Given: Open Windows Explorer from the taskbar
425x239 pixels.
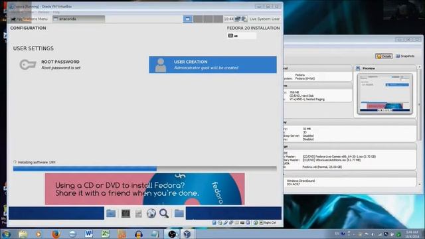Looking at the screenshot, I should tap(23, 234).
